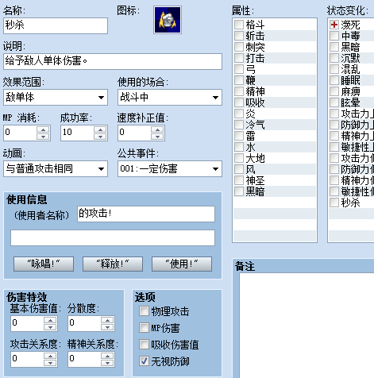The width and height of the screenshot is (374, 378).
Task: Check the 风 attribute box
Action: coord(239,169)
